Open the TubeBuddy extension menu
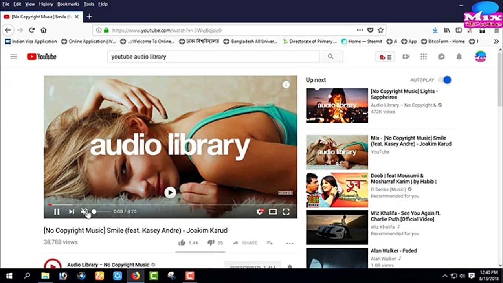This screenshot has width=503, height=283. 385,57
